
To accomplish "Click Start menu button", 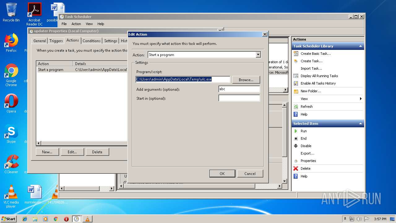I will coord(9,219).
